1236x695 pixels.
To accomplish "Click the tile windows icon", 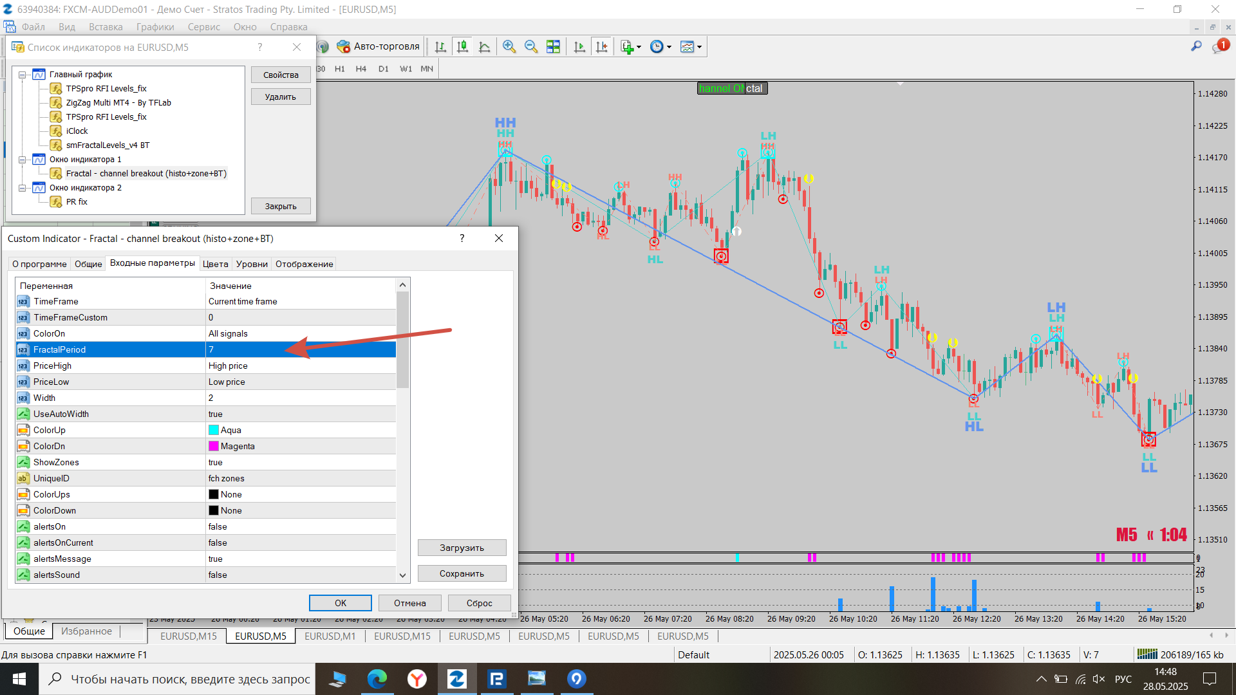I will (553, 46).
